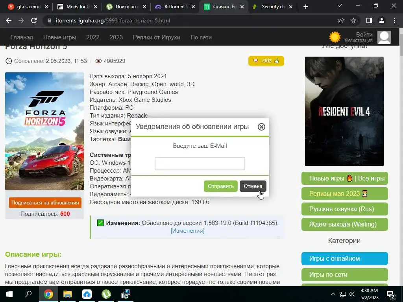Click the blue cloud download taskbar icon
This screenshot has height=302, width=403.
click(87, 294)
